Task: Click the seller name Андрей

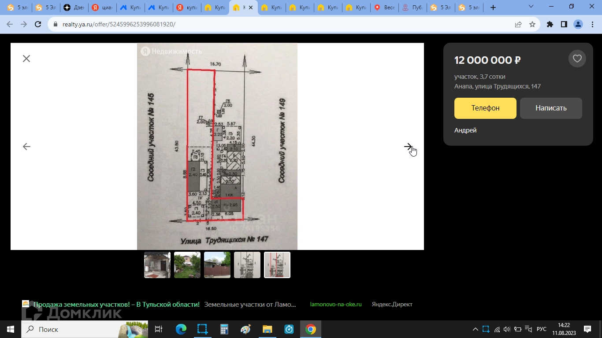Action: 465,130
